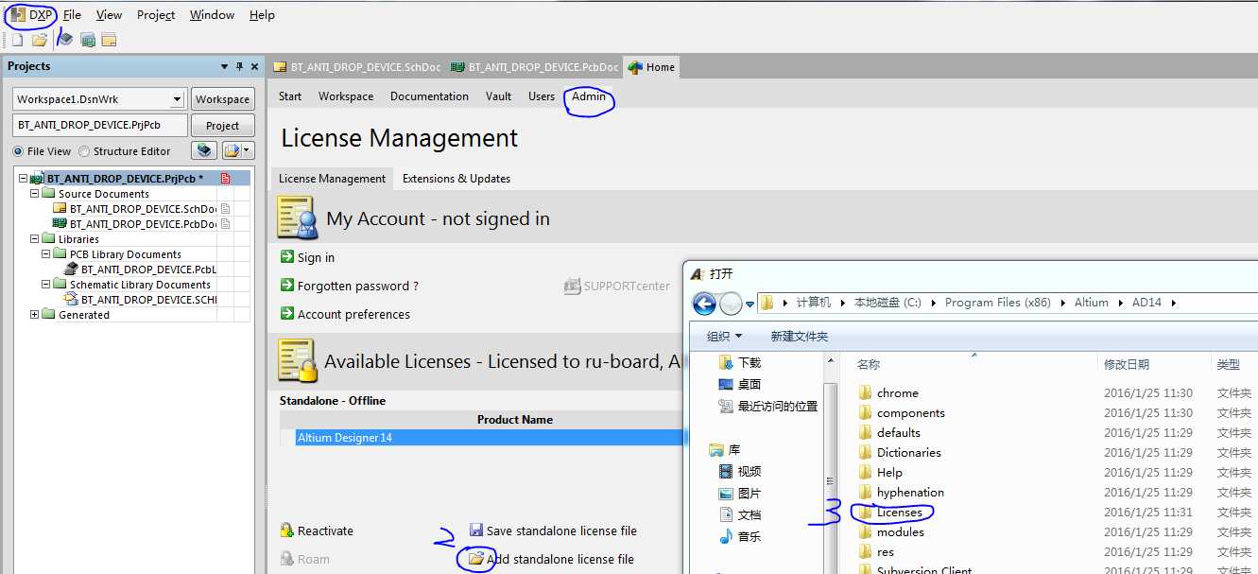The width and height of the screenshot is (1258, 574).
Task: Select BT_ANTI_DROP_DEVICE.PcbDoc in project tree
Action: point(135,224)
